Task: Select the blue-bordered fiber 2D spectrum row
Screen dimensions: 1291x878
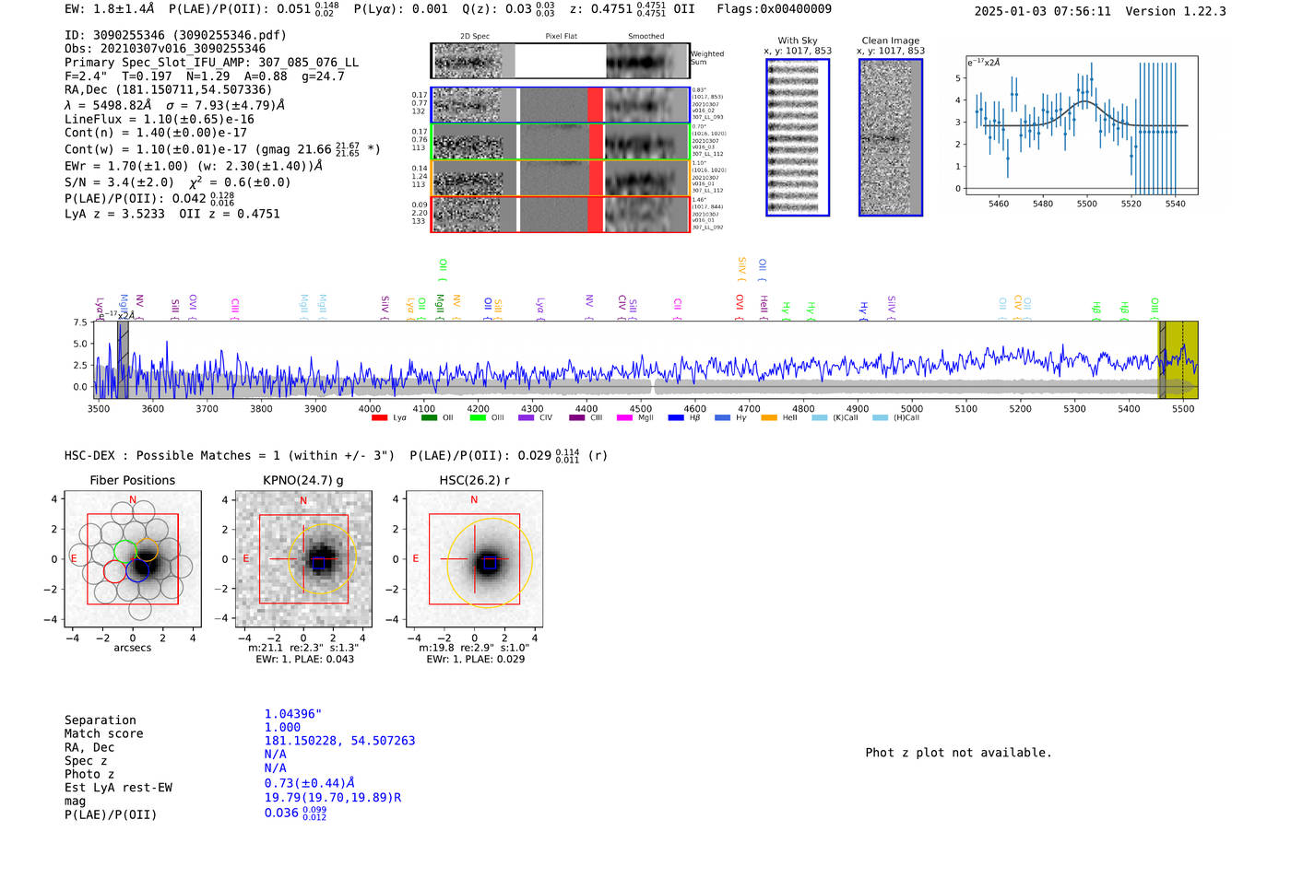Action: click(x=560, y=105)
